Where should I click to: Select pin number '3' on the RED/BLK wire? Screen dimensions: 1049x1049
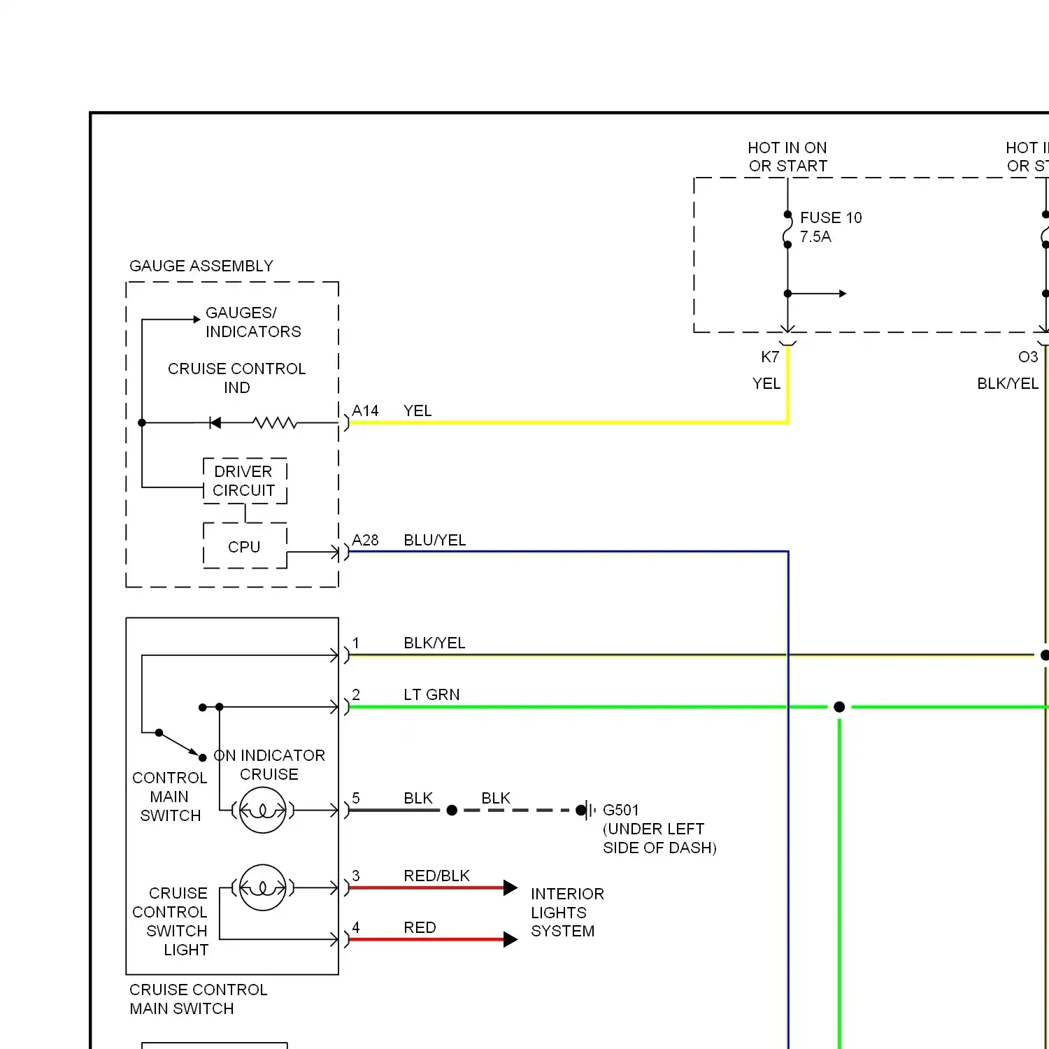356,876
